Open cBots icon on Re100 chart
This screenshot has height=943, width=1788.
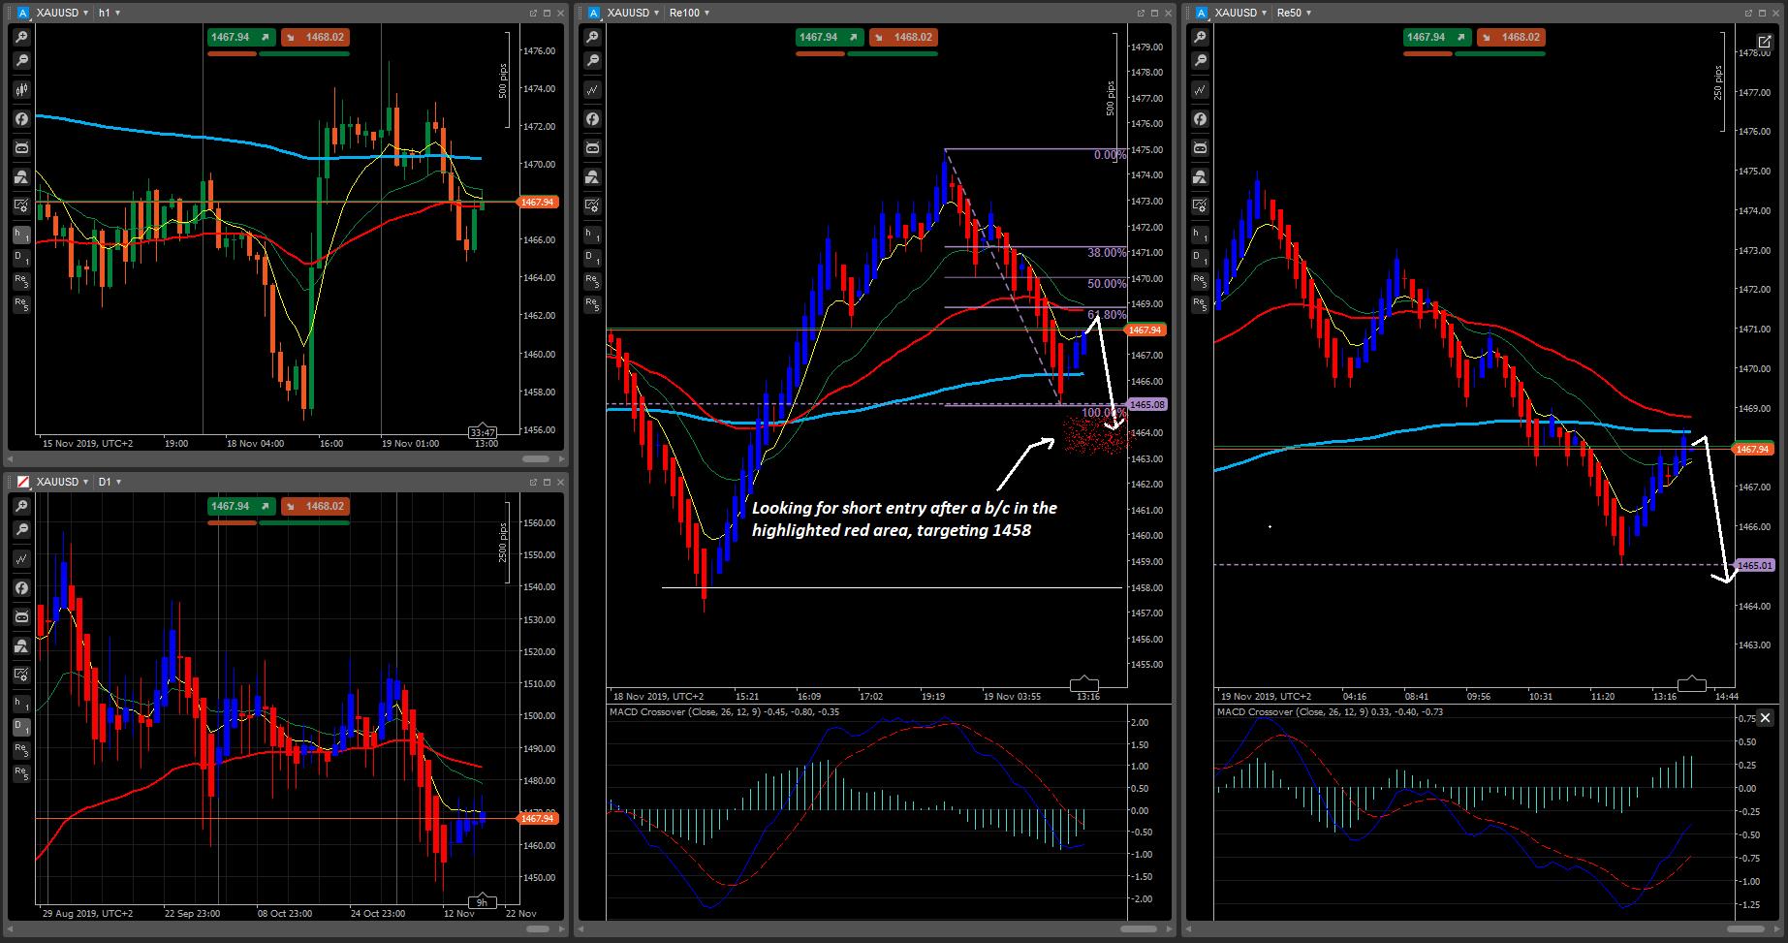(x=592, y=148)
